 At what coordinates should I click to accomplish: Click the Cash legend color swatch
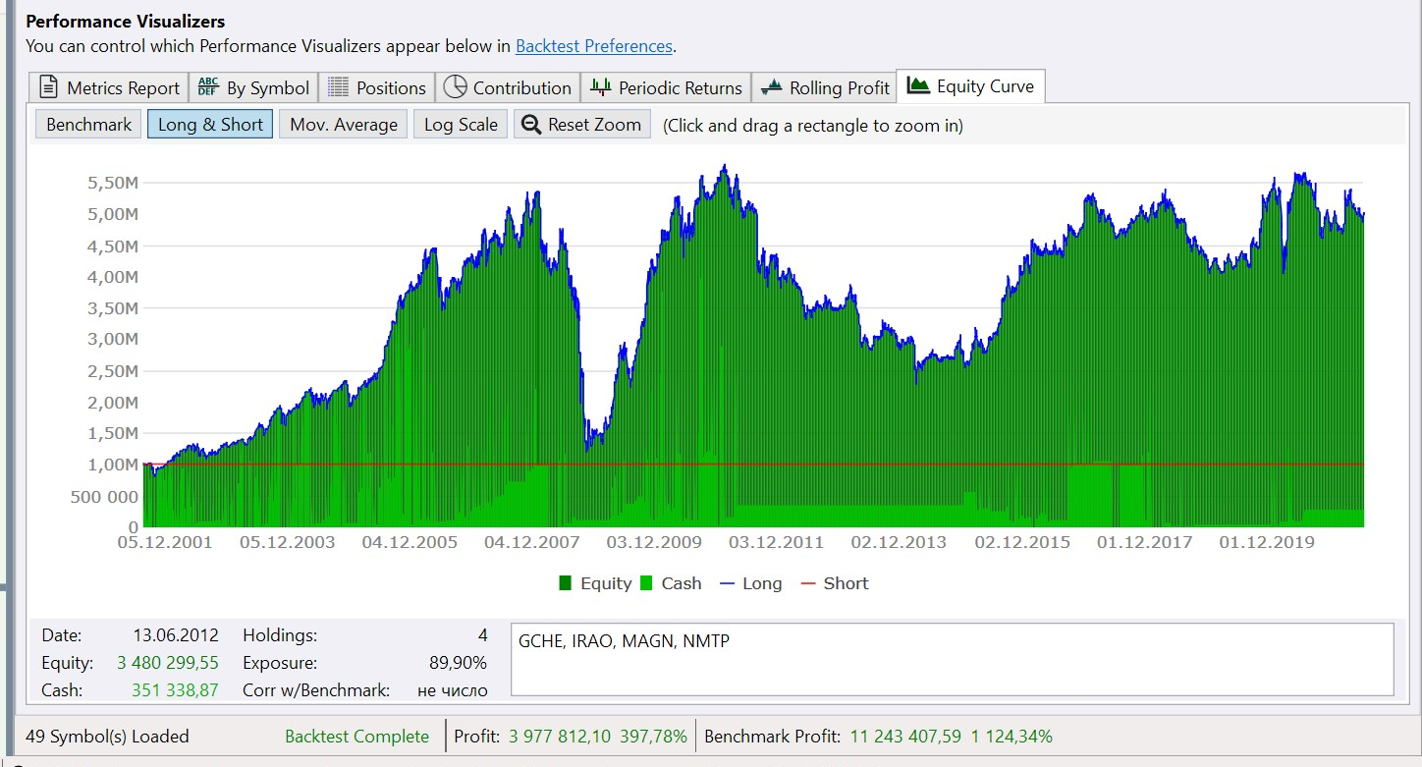coord(646,583)
